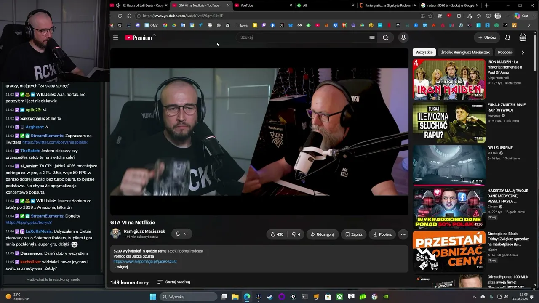
Task: Bookmark this page with star icon
Action: tap(430, 16)
